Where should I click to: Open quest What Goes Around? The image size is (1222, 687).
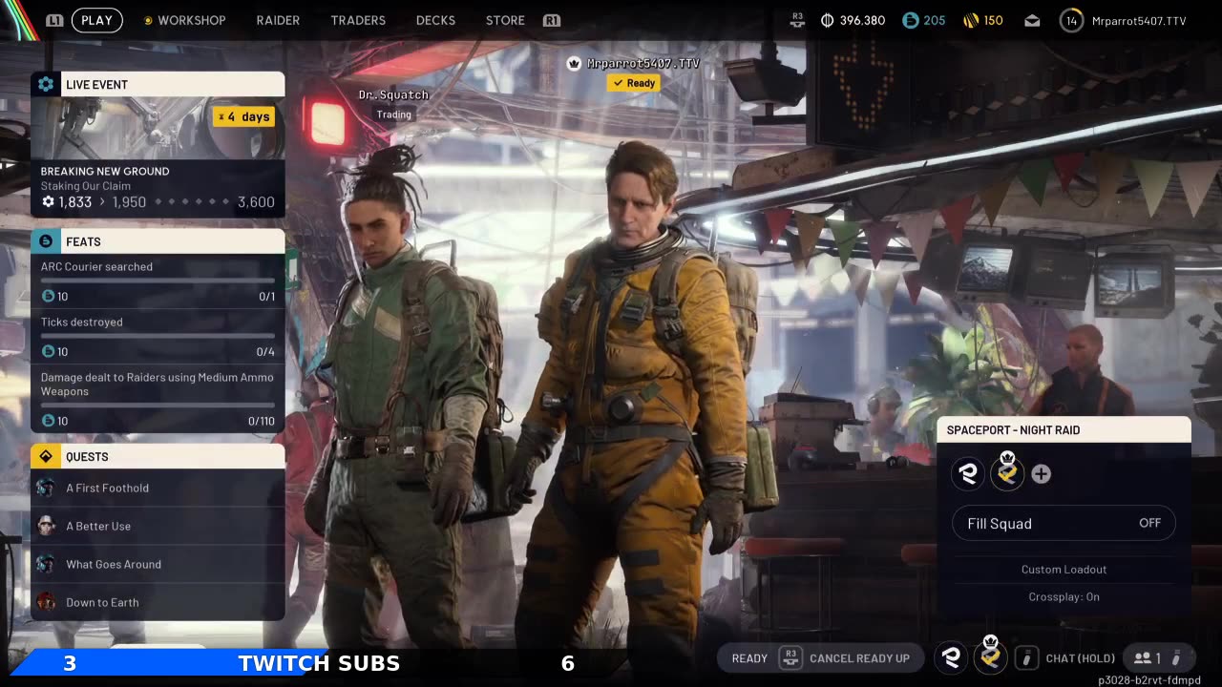158,564
